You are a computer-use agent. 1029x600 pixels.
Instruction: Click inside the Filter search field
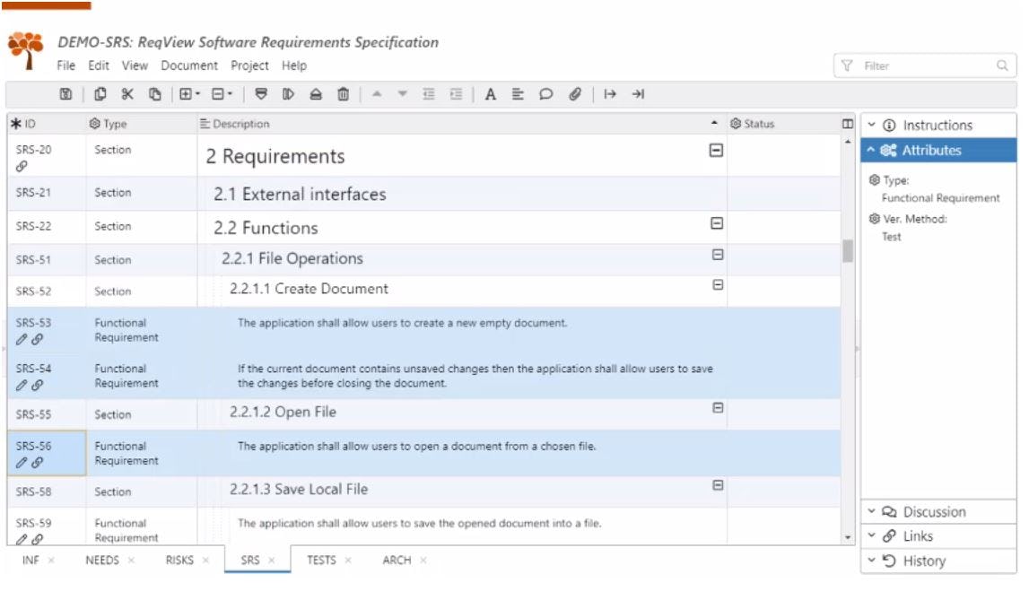click(x=924, y=64)
